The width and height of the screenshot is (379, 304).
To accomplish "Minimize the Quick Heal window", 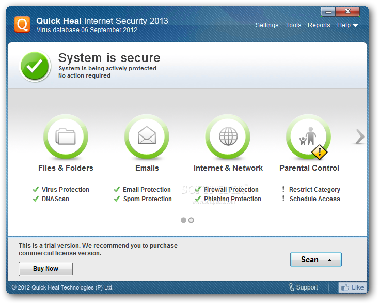I will (x=328, y=11).
